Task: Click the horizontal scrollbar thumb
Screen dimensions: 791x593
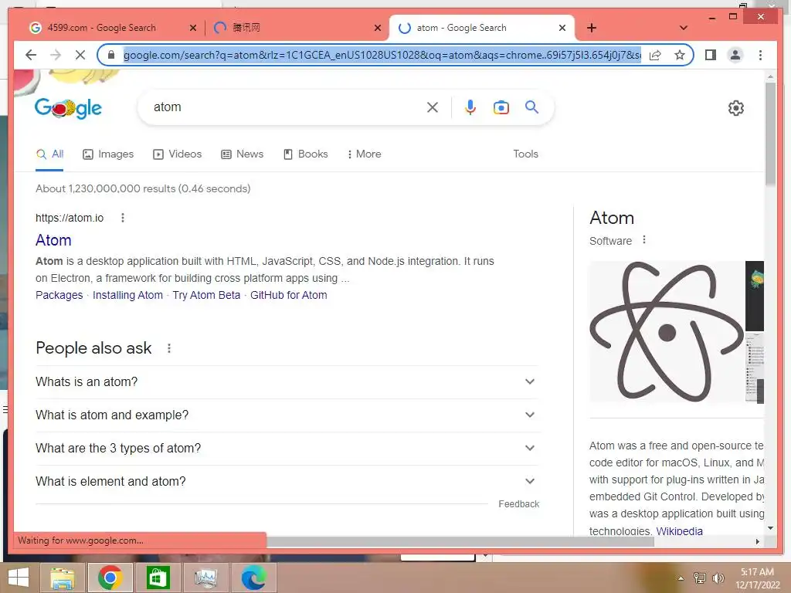Action: coord(460,541)
